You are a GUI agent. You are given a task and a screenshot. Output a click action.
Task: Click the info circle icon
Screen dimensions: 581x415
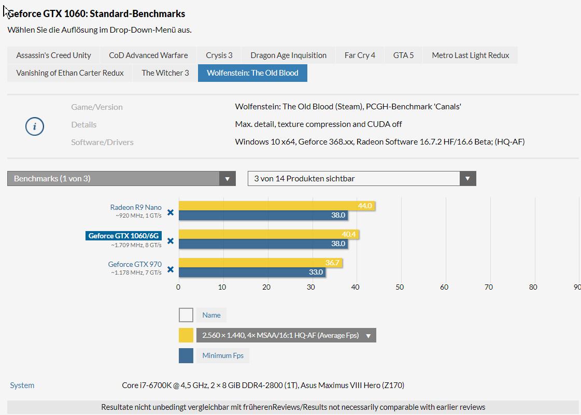tap(34, 126)
